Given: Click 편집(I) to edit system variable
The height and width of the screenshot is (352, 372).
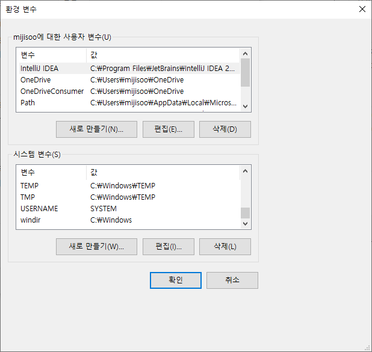Looking at the screenshot, I should (x=169, y=247).
